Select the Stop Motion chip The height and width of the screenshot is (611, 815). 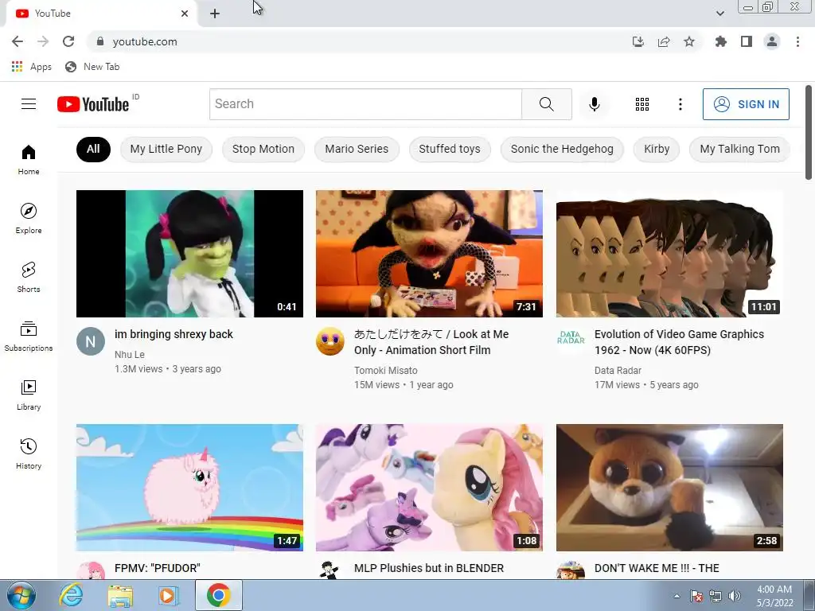[x=263, y=149]
